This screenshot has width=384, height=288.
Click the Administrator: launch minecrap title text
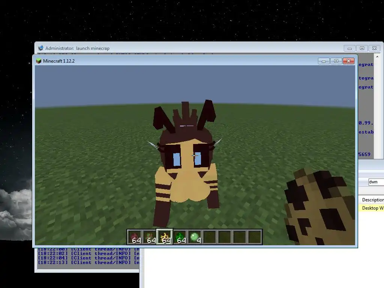(77, 48)
